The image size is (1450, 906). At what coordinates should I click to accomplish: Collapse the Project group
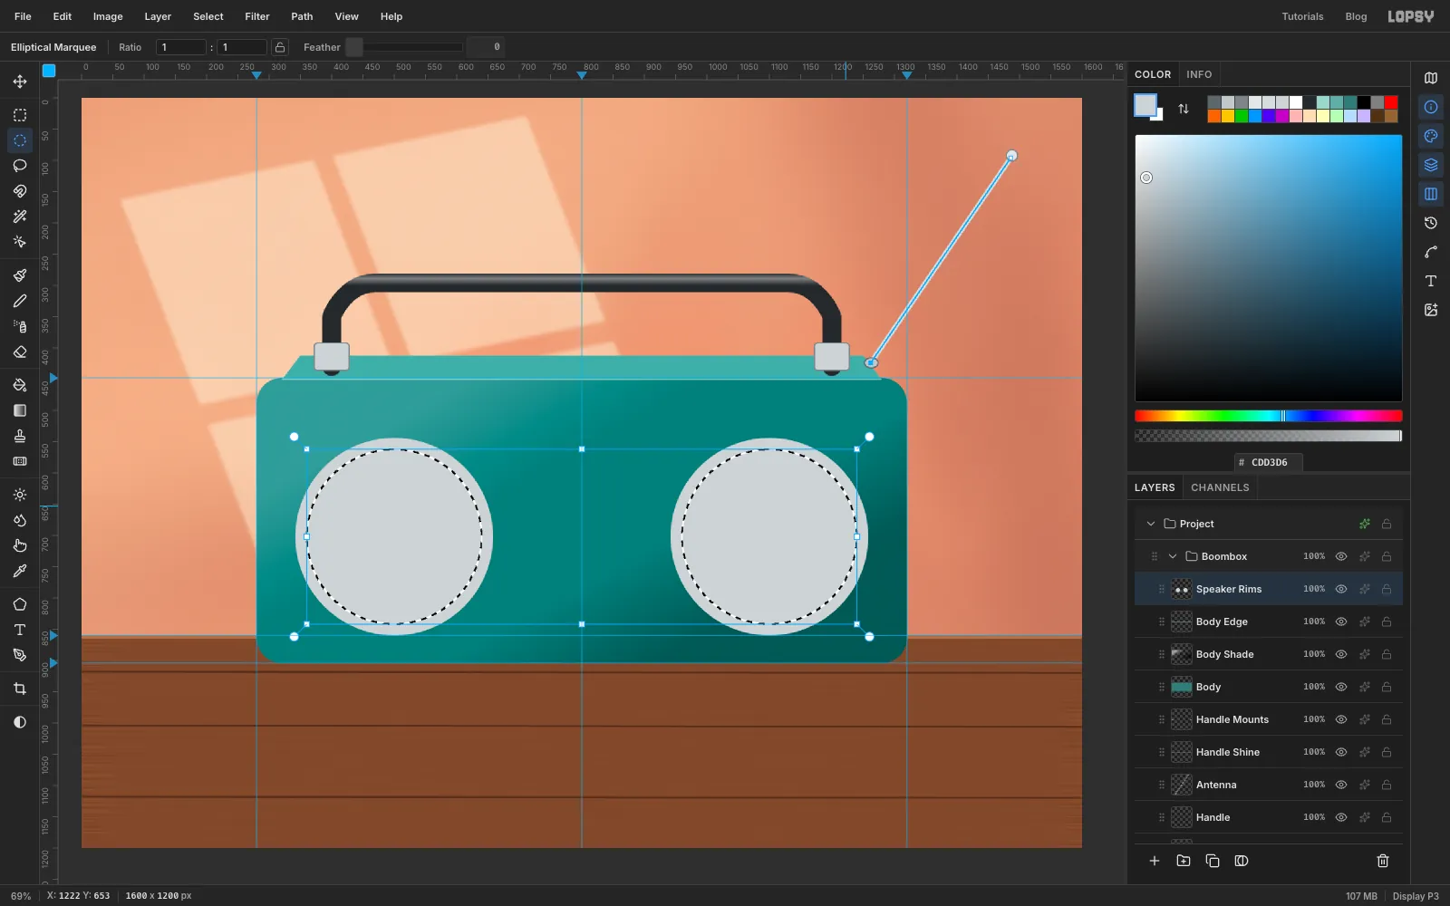[x=1151, y=524]
